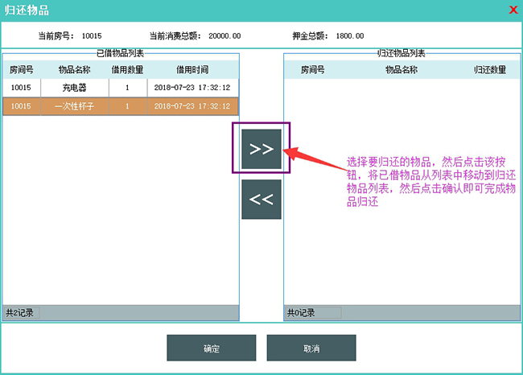The width and height of the screenshot is (523, 375).
Task: Click the 借用数量 column header
Action: click(127, 70)
